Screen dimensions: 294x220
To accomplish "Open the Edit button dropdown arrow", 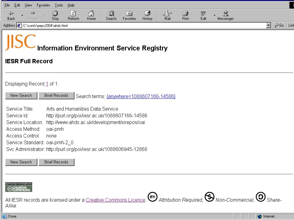I will tap(214, 16).
